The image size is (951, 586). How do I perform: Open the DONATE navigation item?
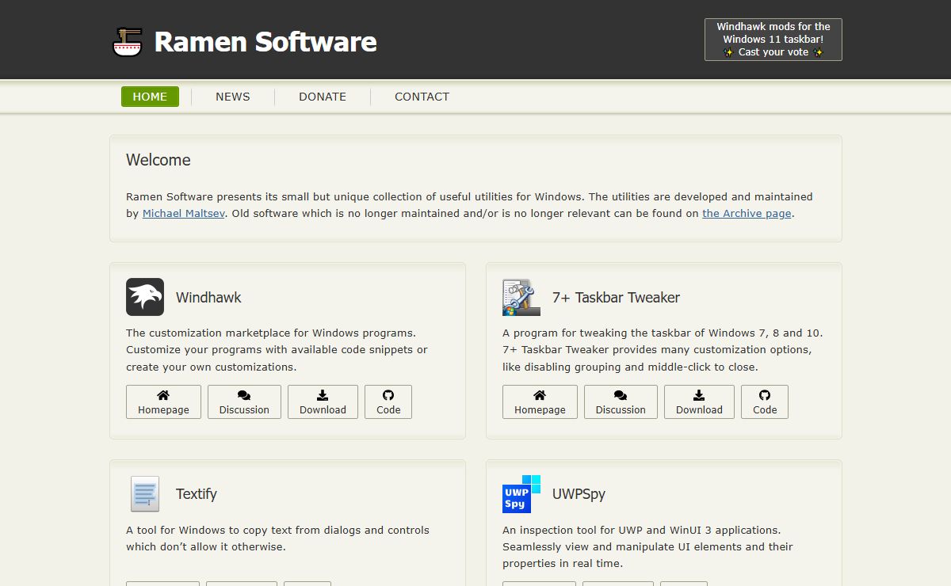[x=323, y=97]
